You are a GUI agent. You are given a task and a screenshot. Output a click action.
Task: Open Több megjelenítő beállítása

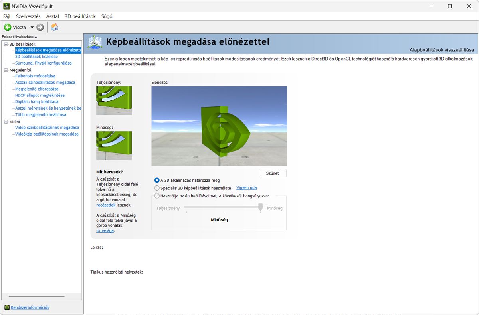(41, 114)
